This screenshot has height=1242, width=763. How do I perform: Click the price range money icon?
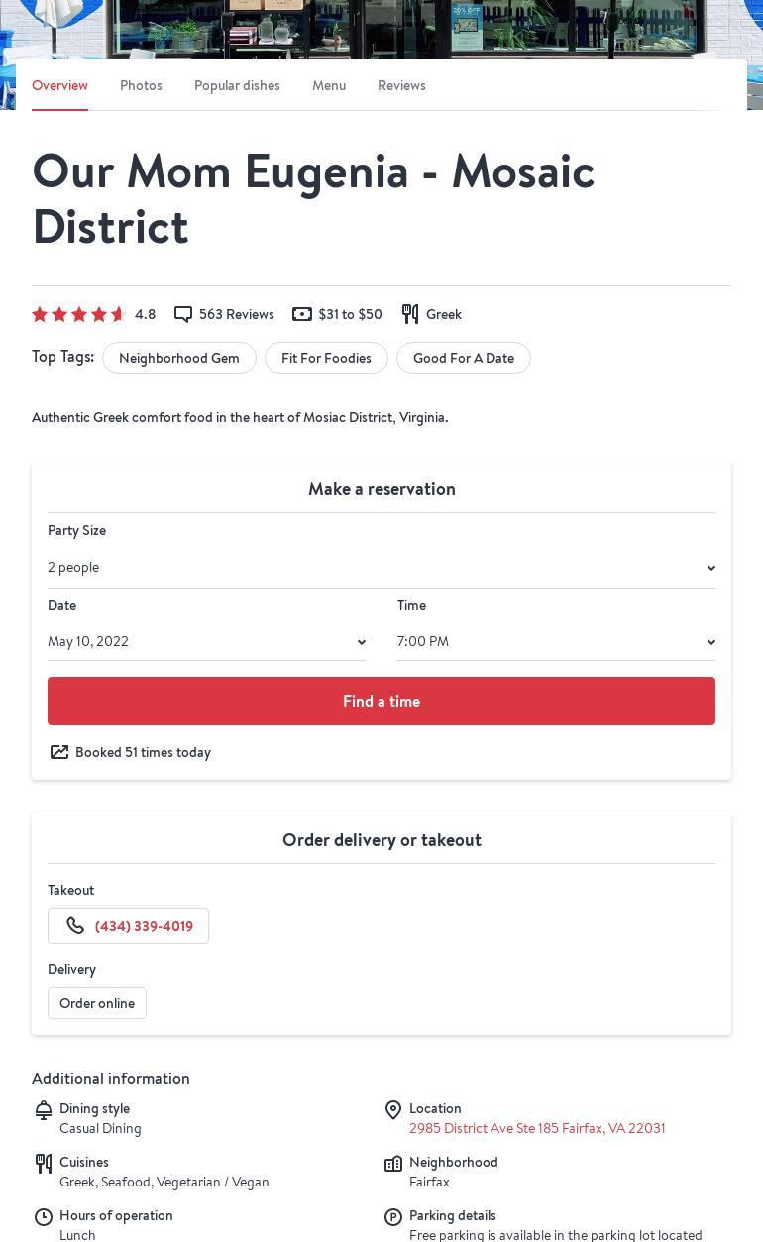[302, 314]
